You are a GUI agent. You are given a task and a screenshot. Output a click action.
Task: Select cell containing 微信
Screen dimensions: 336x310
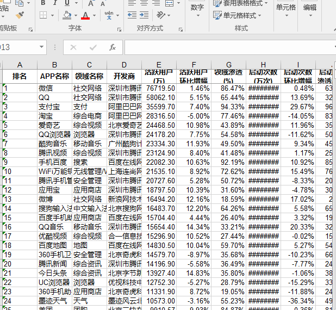[55, 88]
